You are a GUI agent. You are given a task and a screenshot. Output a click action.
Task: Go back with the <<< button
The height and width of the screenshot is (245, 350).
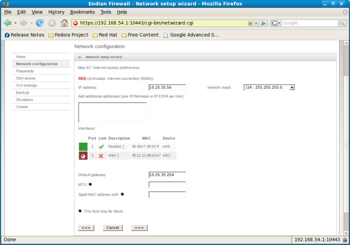coord(86,228)
